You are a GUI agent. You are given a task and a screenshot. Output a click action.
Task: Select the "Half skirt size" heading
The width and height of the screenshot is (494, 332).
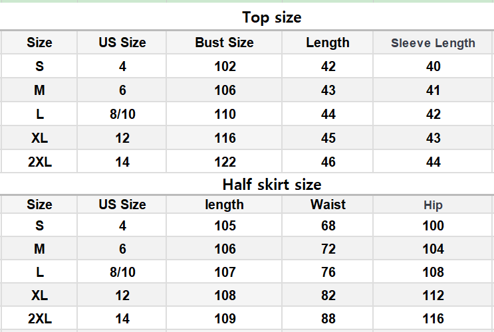(271, 184)
